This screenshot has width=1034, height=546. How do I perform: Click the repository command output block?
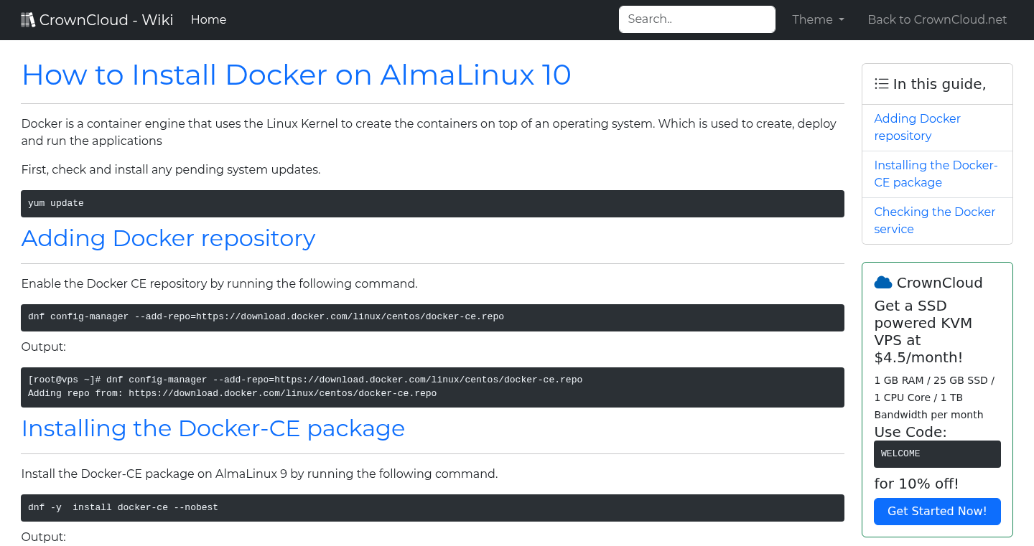432,387
